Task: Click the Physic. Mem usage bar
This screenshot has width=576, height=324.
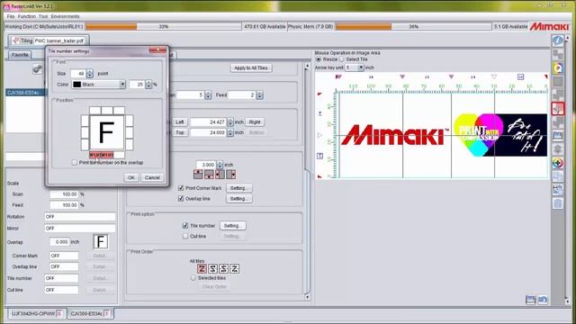Action: pyautogui.click(x=414, y=26)
